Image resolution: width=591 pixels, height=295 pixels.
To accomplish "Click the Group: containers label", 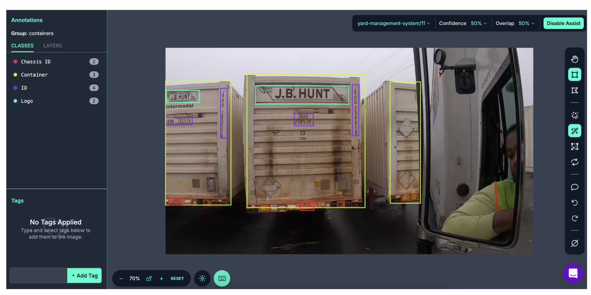I will [x=32, y=33].
